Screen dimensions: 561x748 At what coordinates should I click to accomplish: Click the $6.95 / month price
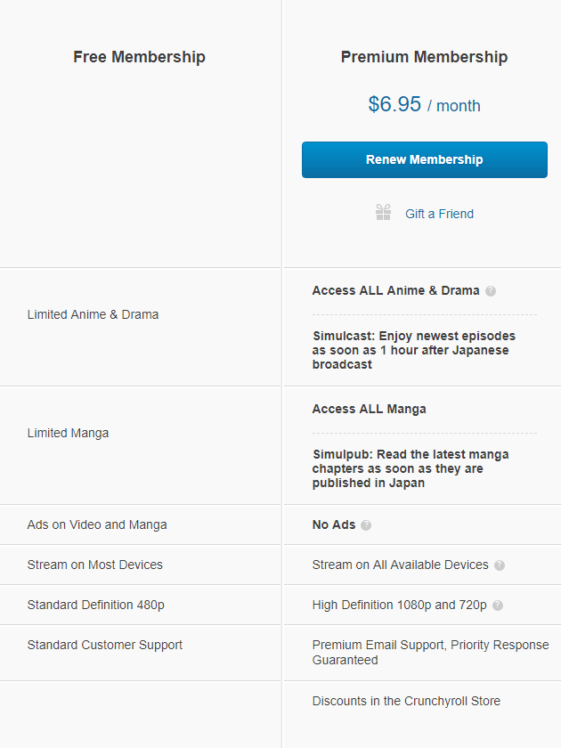[x=424, y=105]
